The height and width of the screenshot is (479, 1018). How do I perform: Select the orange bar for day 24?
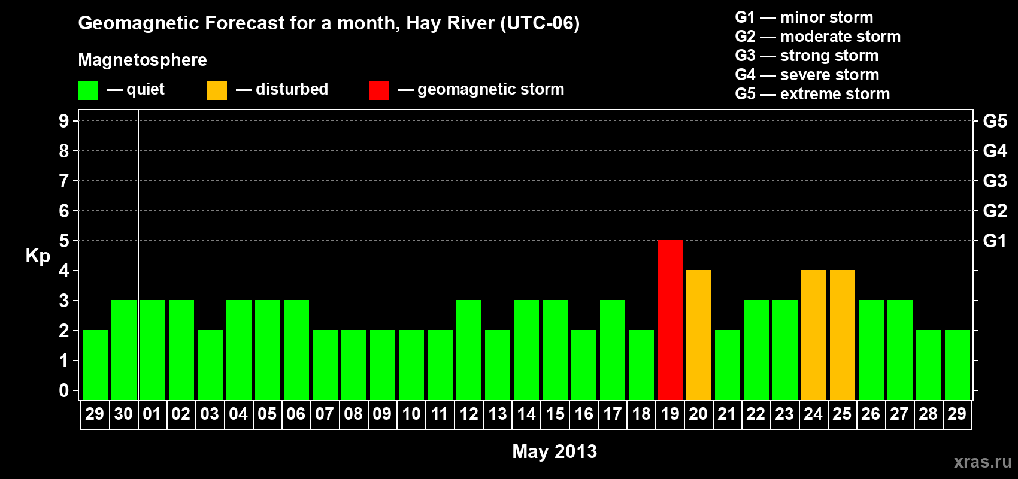(814, 335)
